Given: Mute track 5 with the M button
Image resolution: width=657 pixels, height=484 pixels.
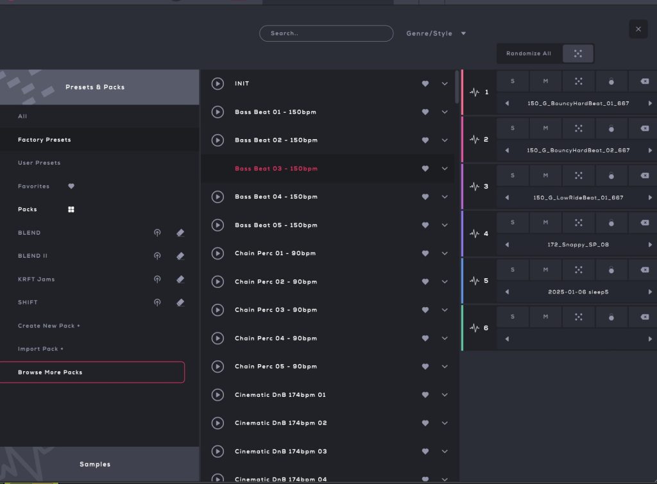Looking at the screenshot, I should 545,270.
